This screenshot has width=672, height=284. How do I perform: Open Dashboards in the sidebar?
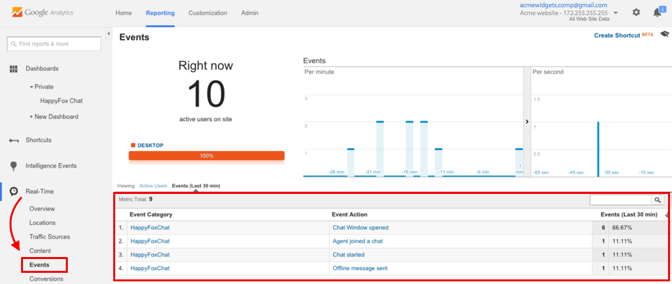click(42, 68)
